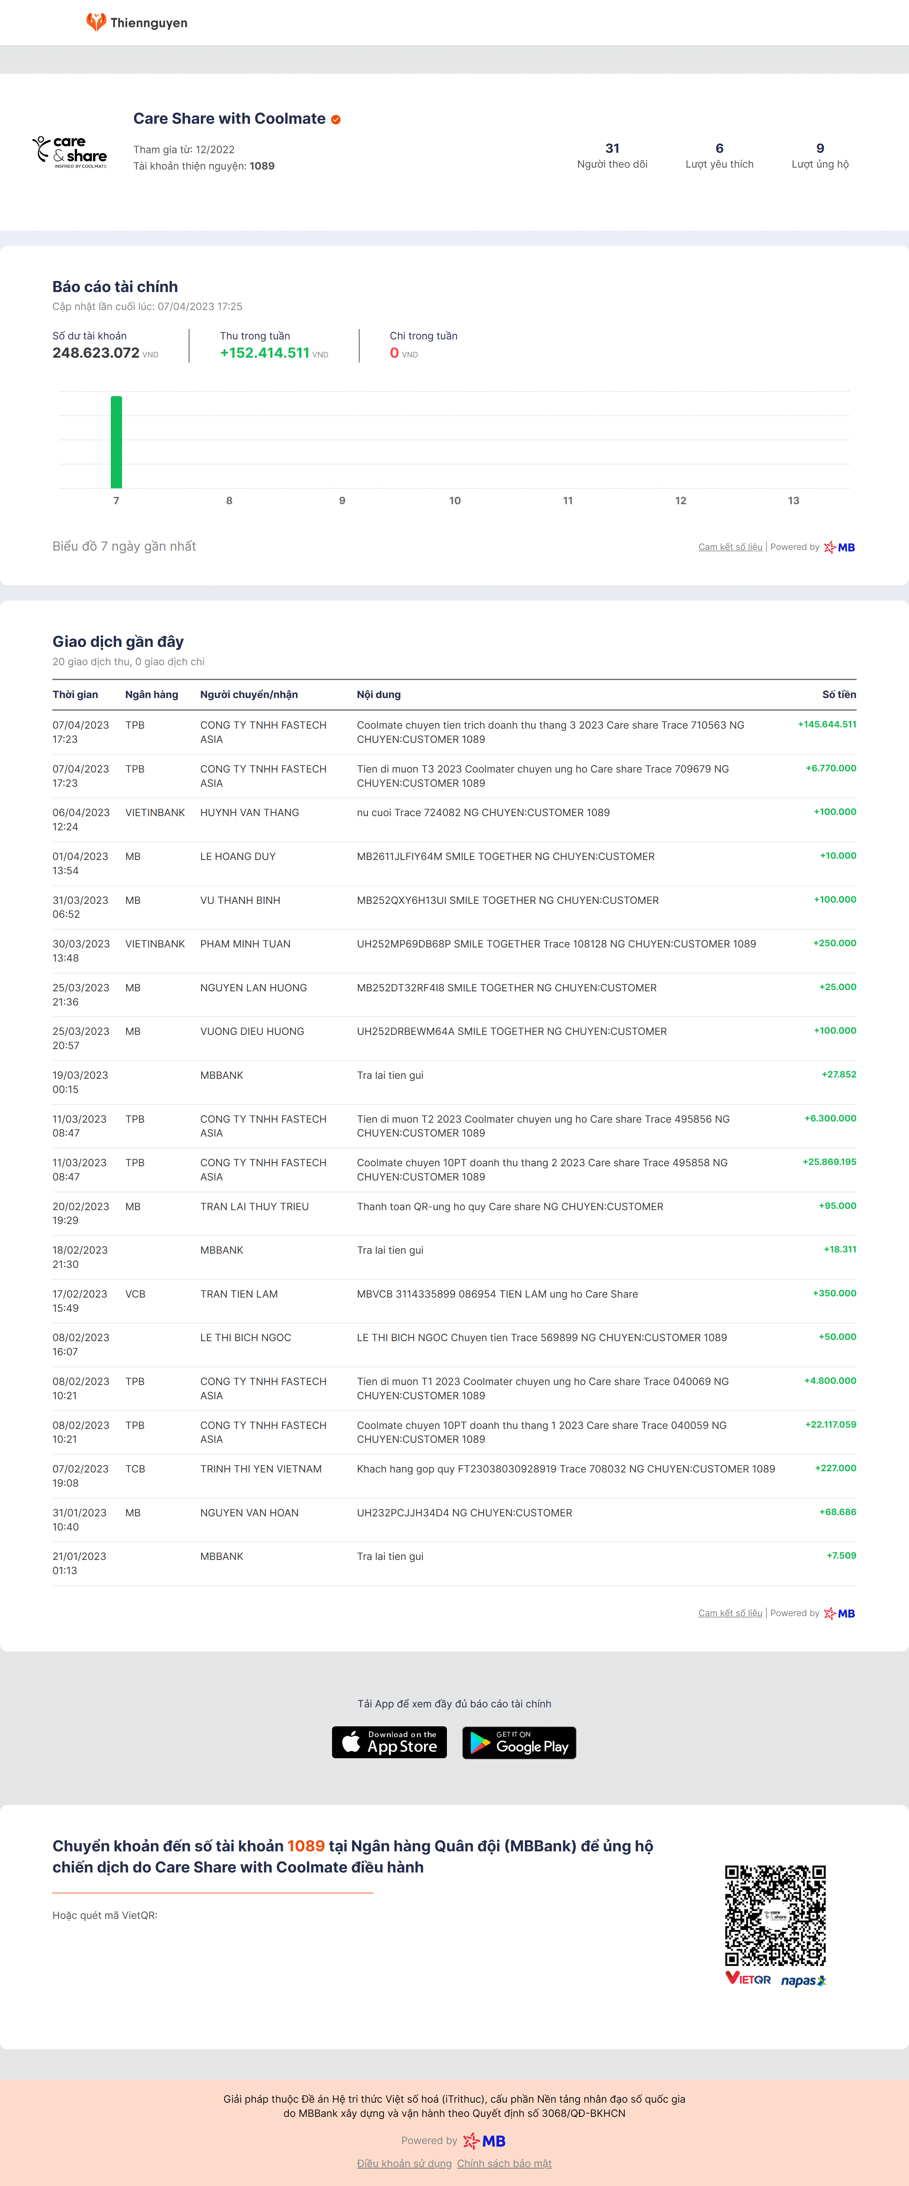Screen dimensions: 909x2186
Task: Click TRINH THI YEN VIETNAM sender name
Action: [x=261, y=1469]
